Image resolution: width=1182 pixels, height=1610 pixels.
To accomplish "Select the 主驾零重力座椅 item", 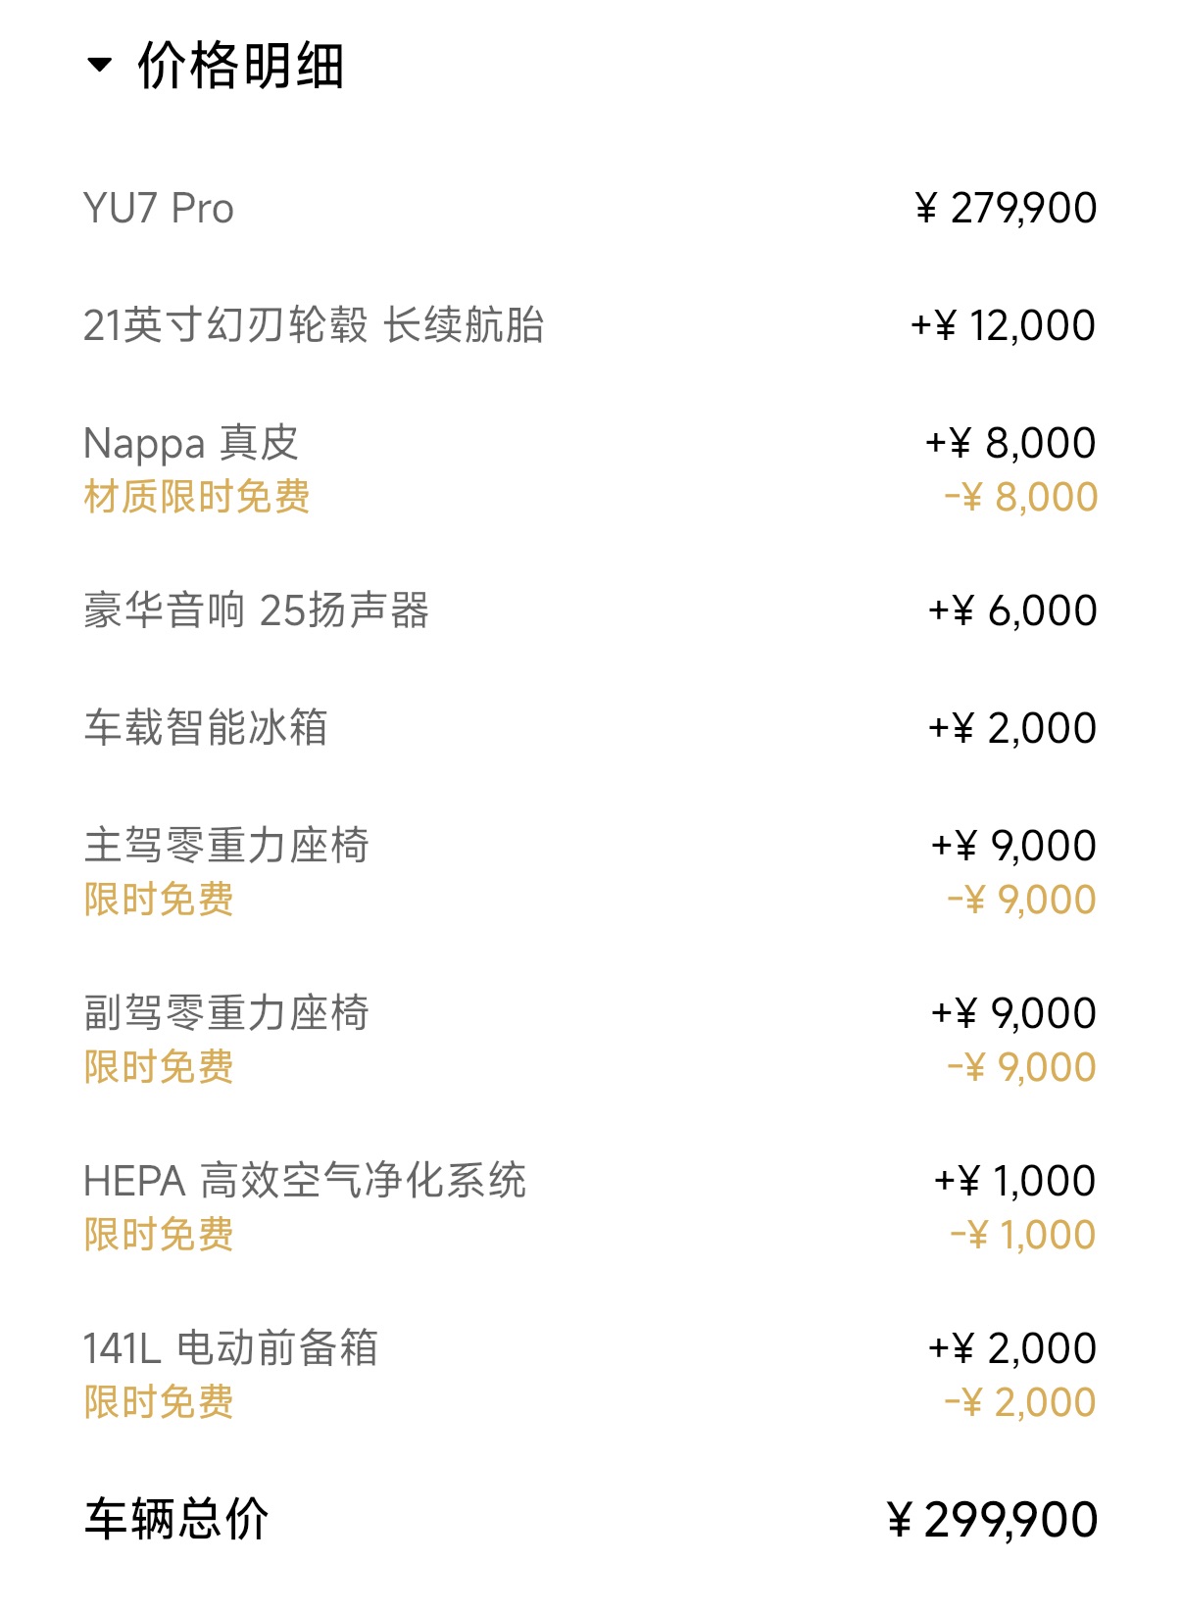I will point(226,846).
